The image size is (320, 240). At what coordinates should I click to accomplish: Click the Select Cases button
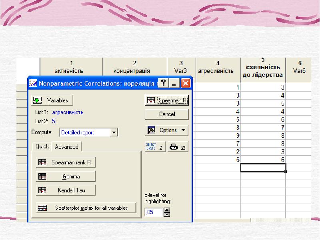pyautogui.click(x=154, y=147)
